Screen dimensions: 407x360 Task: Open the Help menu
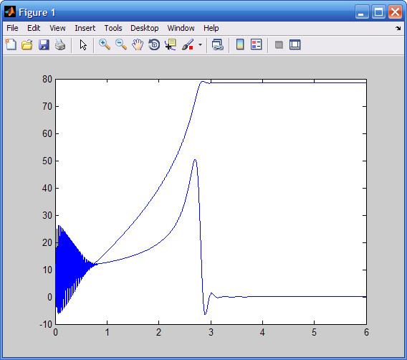tap(211, 28)
